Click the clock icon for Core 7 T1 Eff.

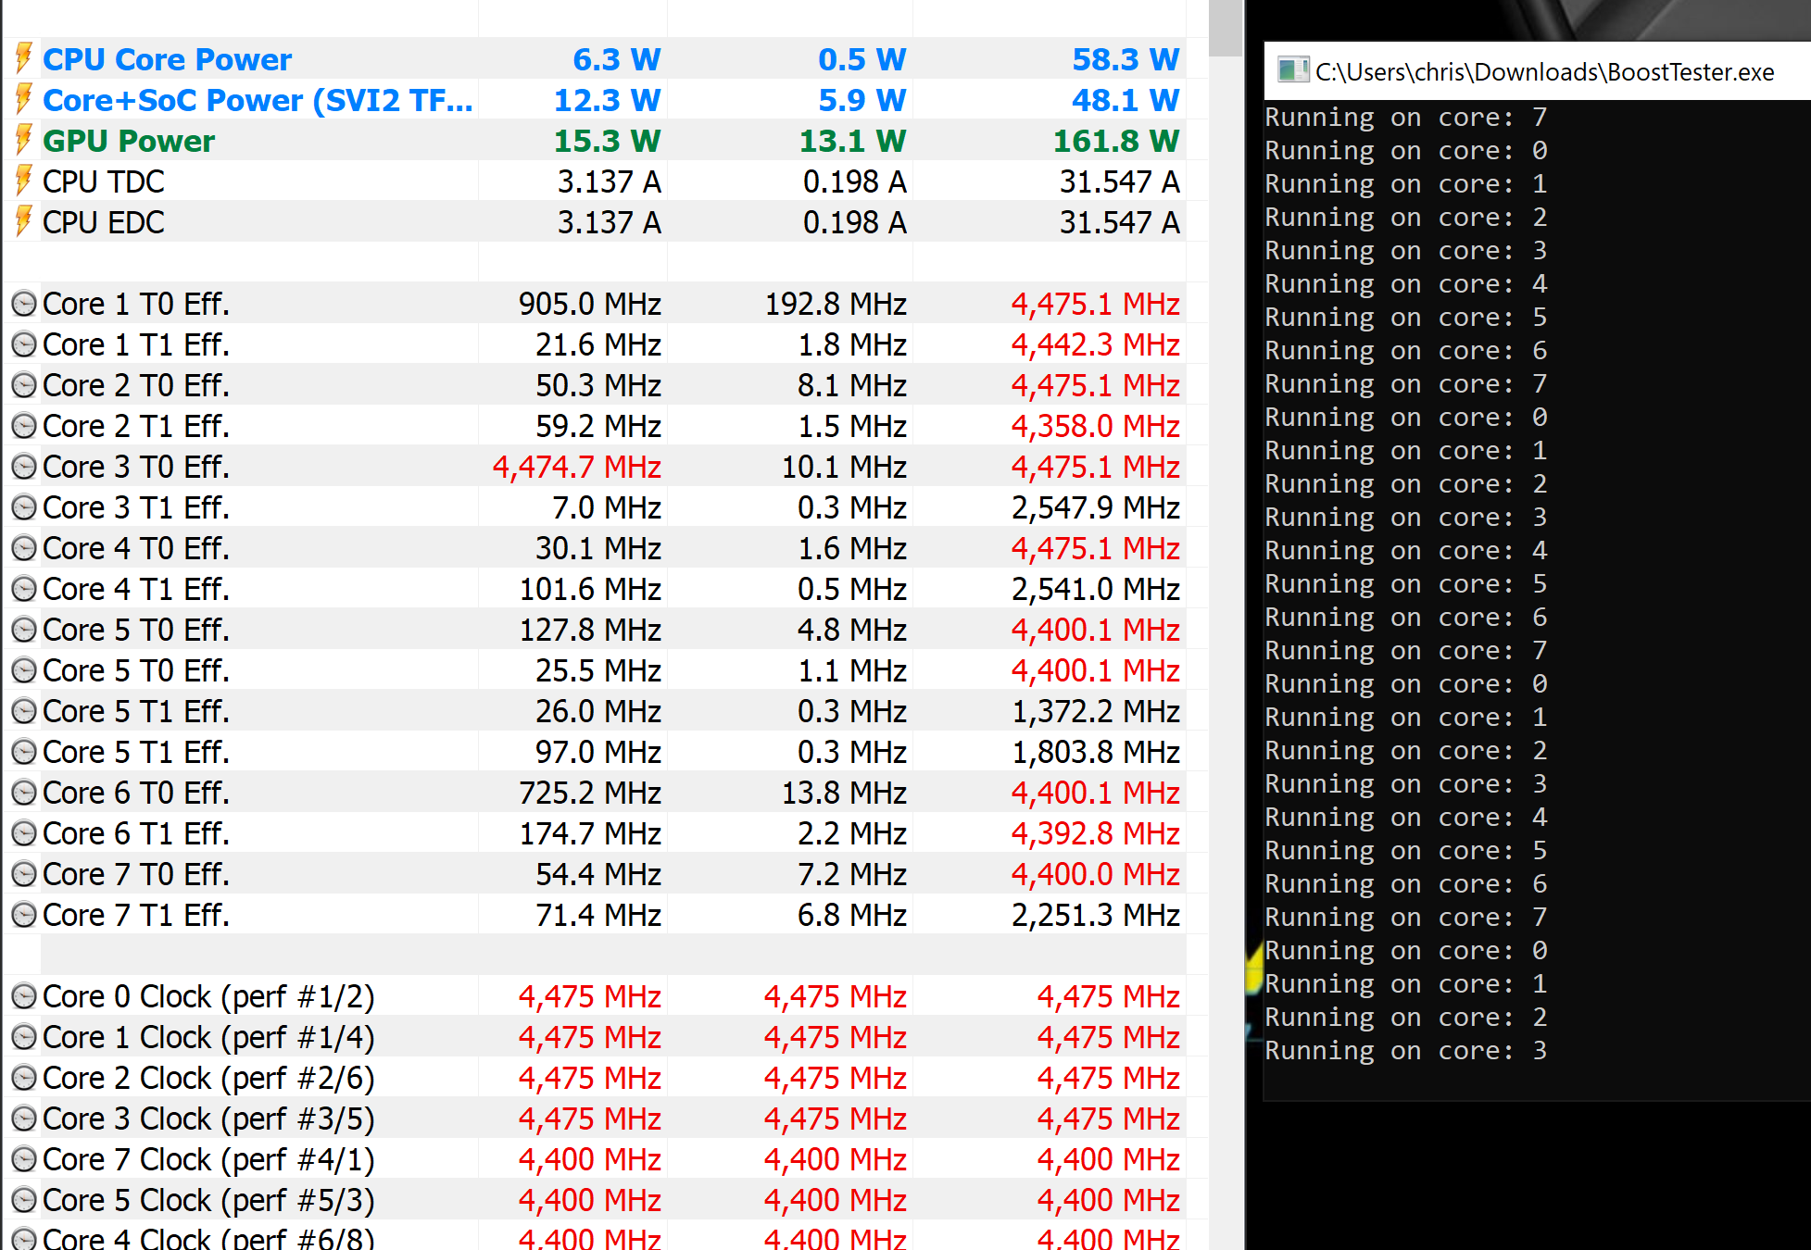tap(24, 915)
